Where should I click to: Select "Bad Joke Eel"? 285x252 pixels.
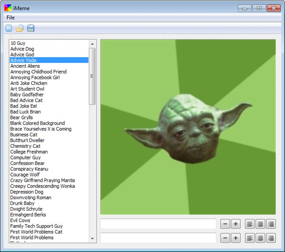coord(49,106)
